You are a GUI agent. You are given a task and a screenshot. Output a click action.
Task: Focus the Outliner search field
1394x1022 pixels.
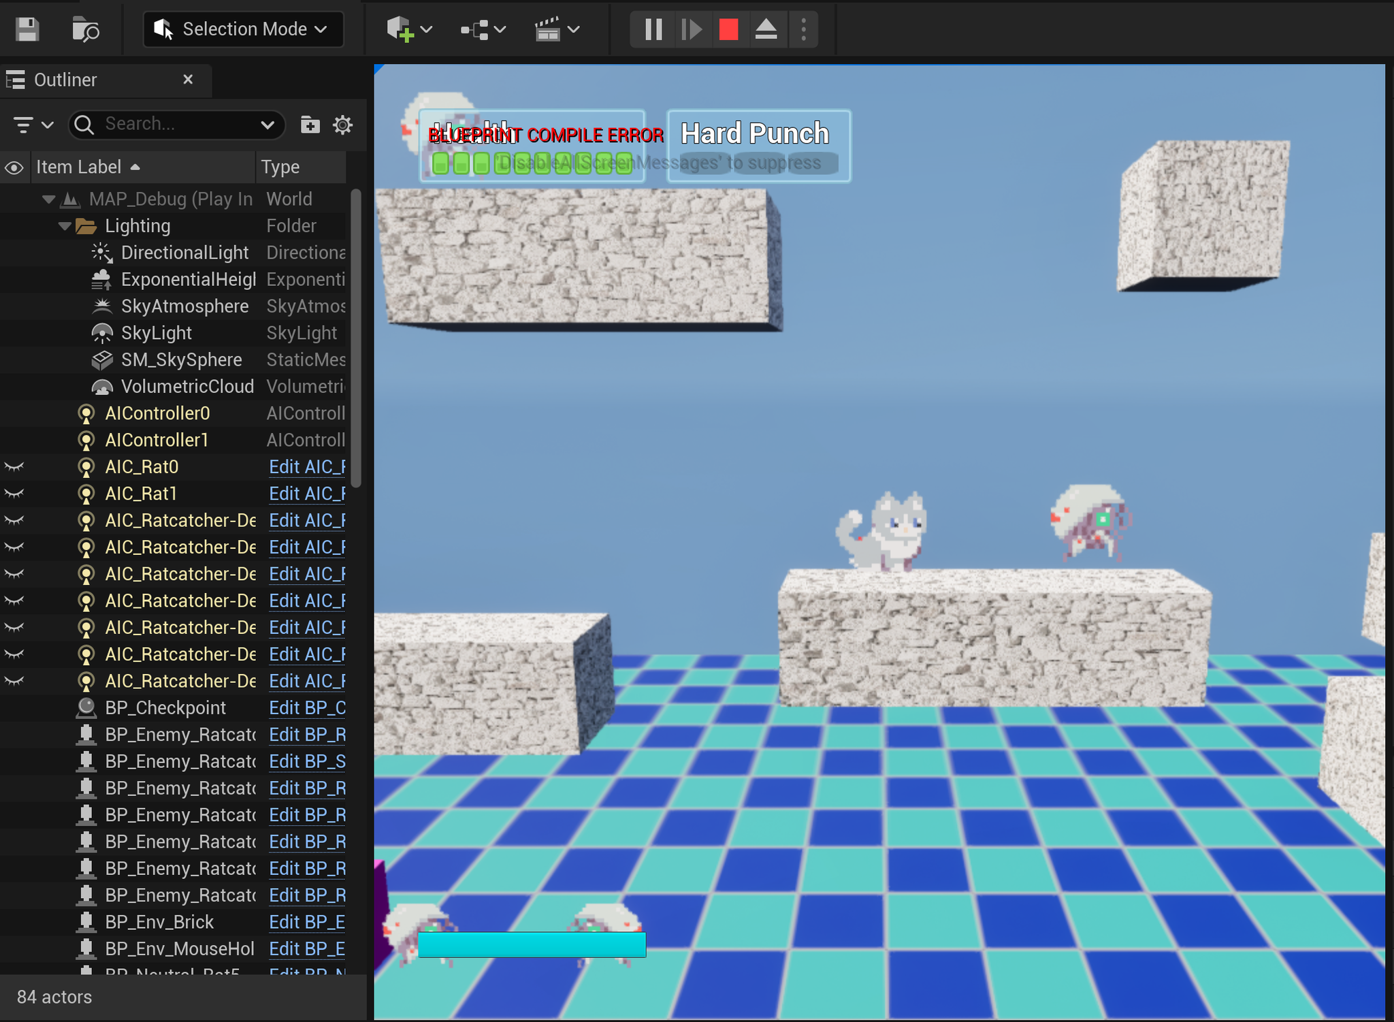pos(177,124)
